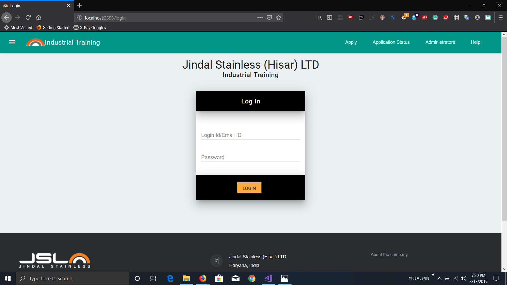
Task: Open the Help page link
Action: pyautogui.click(x=475, y=42)
